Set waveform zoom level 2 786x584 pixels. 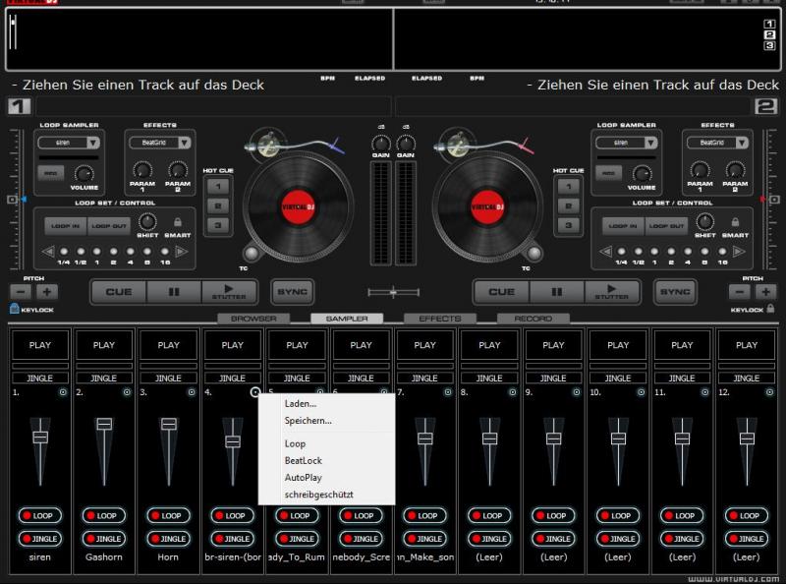pos(769,34)
